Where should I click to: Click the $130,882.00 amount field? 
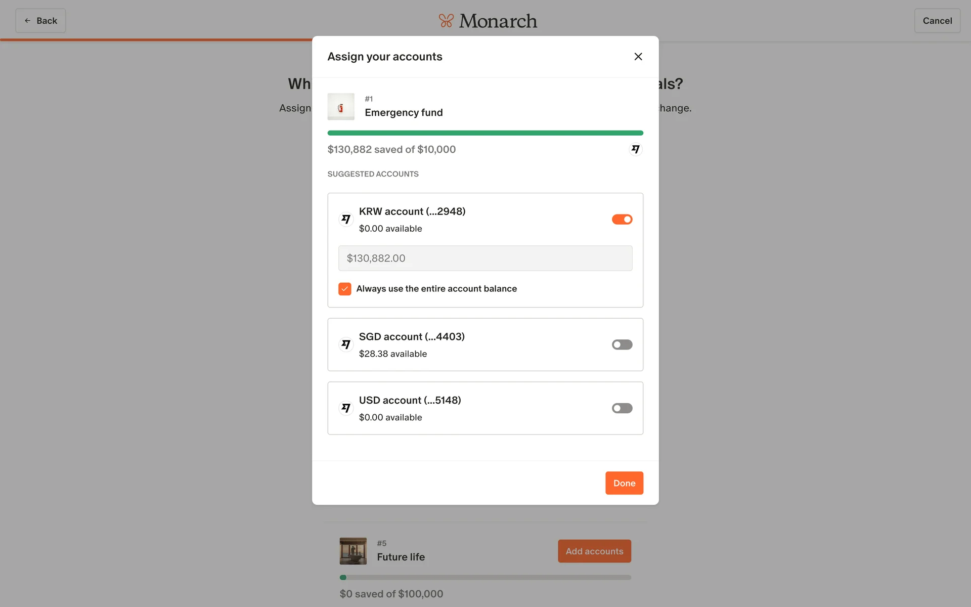(x=485, y=258)
